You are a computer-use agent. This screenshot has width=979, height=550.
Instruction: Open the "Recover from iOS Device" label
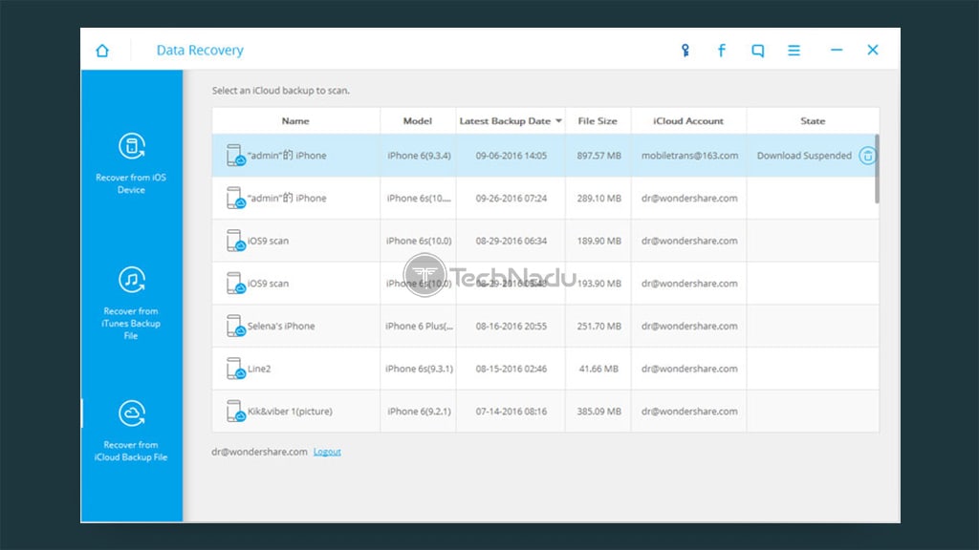coord(131,183)
